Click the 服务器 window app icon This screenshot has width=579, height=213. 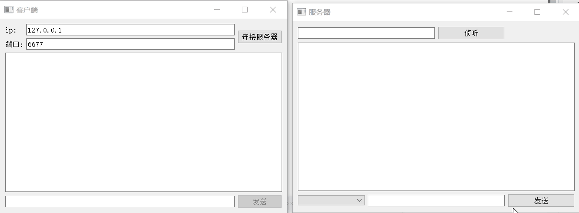301,12
